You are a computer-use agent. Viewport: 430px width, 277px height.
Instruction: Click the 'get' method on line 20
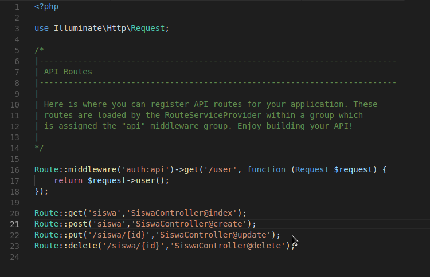pyautogui.click(x=75, y=213)
